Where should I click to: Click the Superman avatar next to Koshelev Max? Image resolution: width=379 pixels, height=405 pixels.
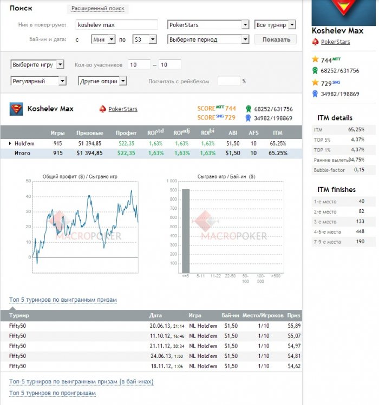click(16, 109)
